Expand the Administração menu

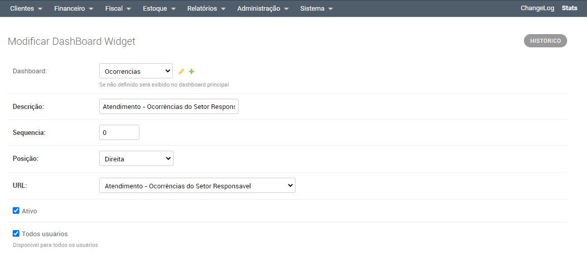point(262,9)
